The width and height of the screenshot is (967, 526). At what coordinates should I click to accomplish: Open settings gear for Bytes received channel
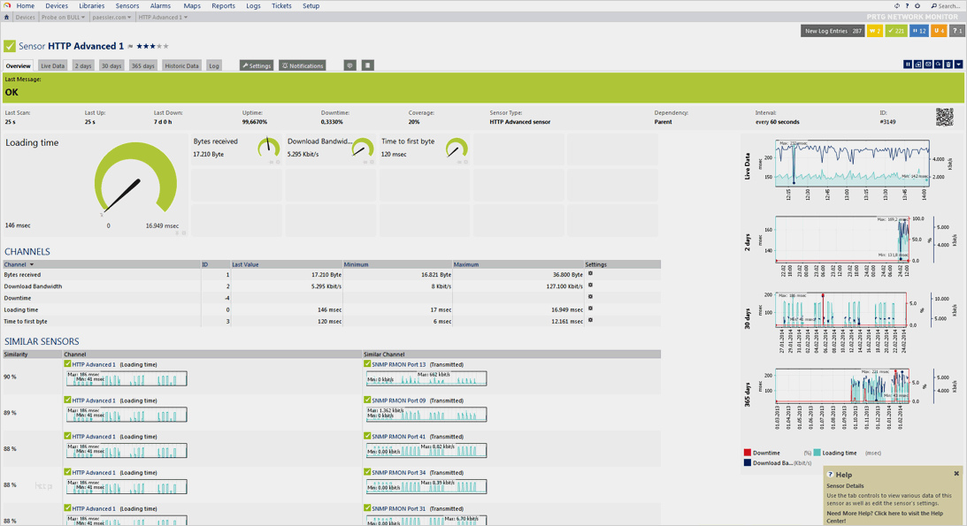click(x=591, y=274)
